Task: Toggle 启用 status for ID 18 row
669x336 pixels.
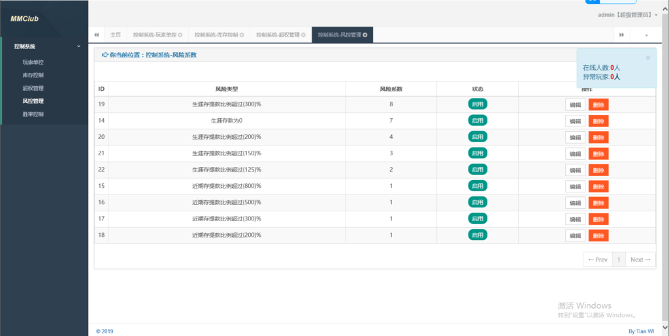Action: 478,235
